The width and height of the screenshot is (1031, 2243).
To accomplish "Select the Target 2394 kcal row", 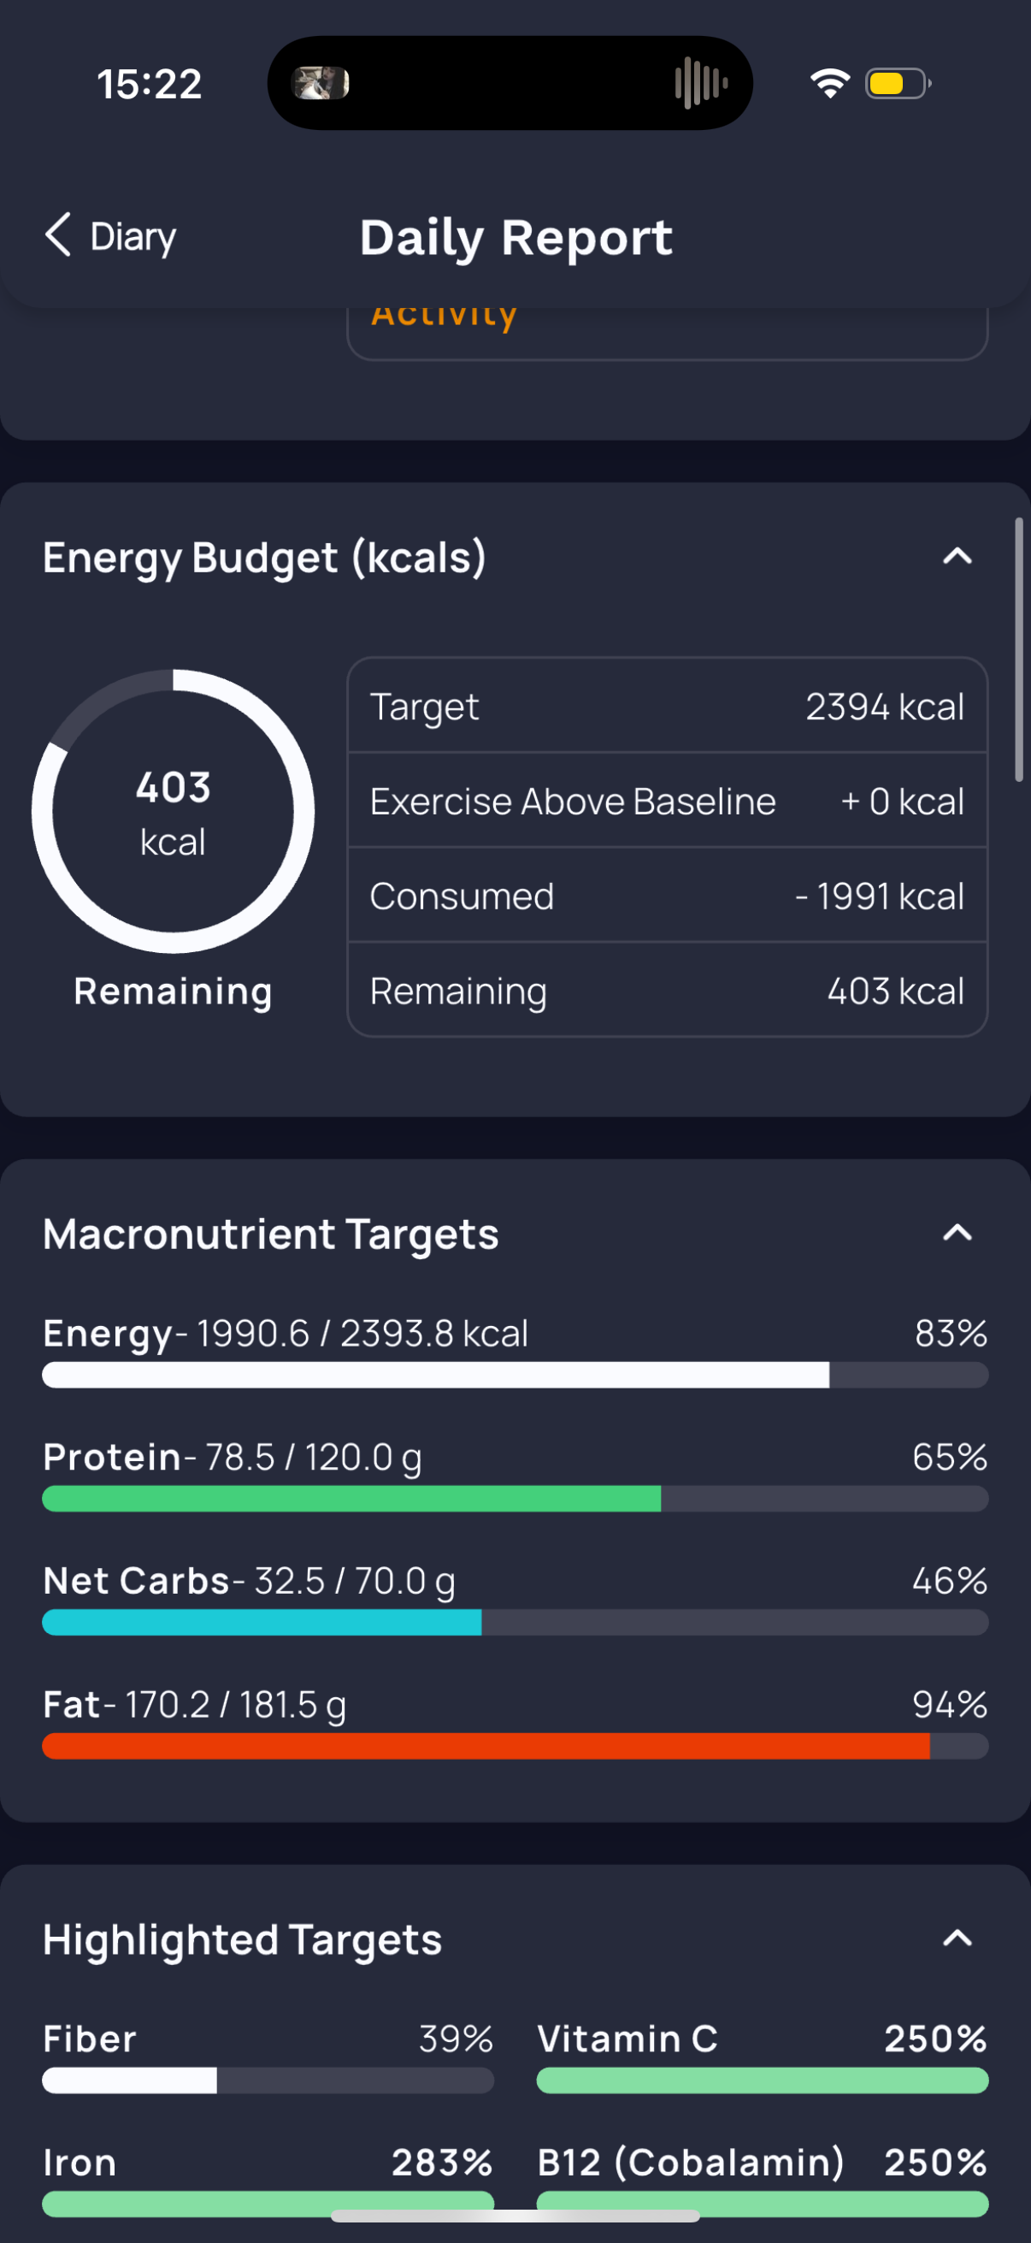I will [x=668, y=706].
